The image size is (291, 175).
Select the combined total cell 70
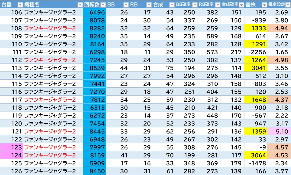tap(163, 155)
